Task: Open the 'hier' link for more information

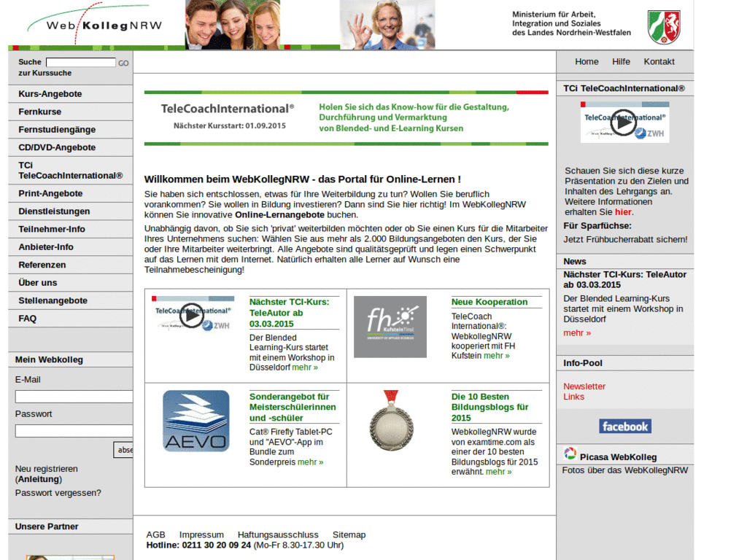Action: click(623, 212)
